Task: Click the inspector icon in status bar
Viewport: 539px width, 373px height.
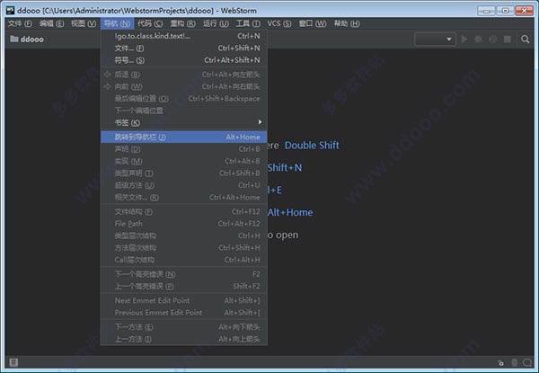Action: point(515,362)
